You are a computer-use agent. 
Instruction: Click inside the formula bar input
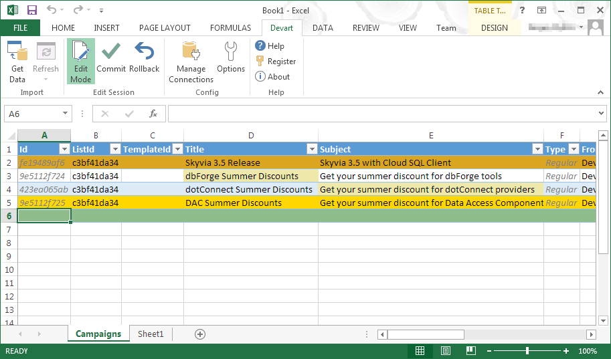[x=381, y=114]
